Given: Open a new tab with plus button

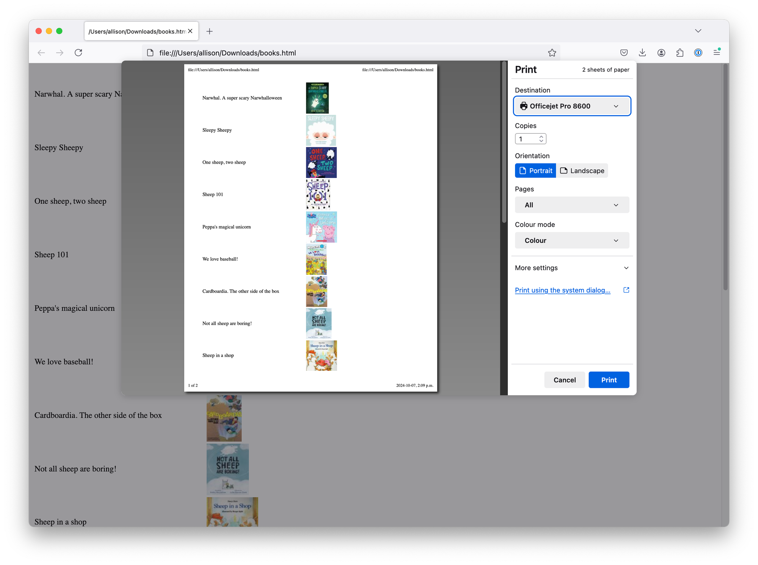Looking at the screenshot, I should pos(210,31).
